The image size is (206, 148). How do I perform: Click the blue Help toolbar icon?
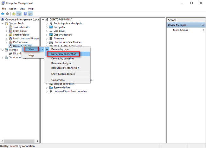(25, 14)
